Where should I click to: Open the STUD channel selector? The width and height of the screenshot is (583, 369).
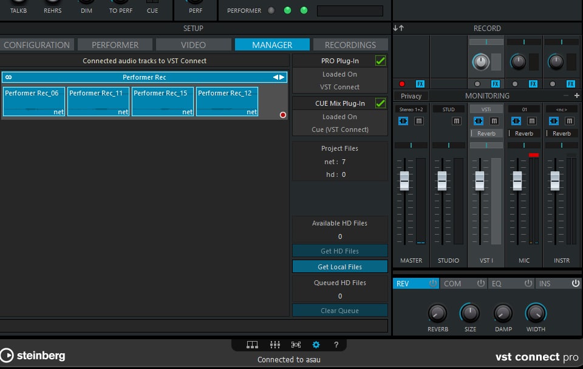tap(448, 109)
